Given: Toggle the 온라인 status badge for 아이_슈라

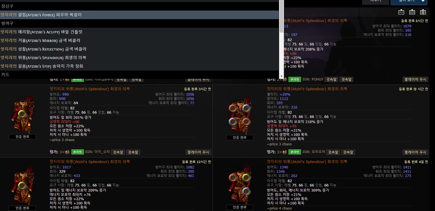Looking at the screenshot, I should pos(77,152).
